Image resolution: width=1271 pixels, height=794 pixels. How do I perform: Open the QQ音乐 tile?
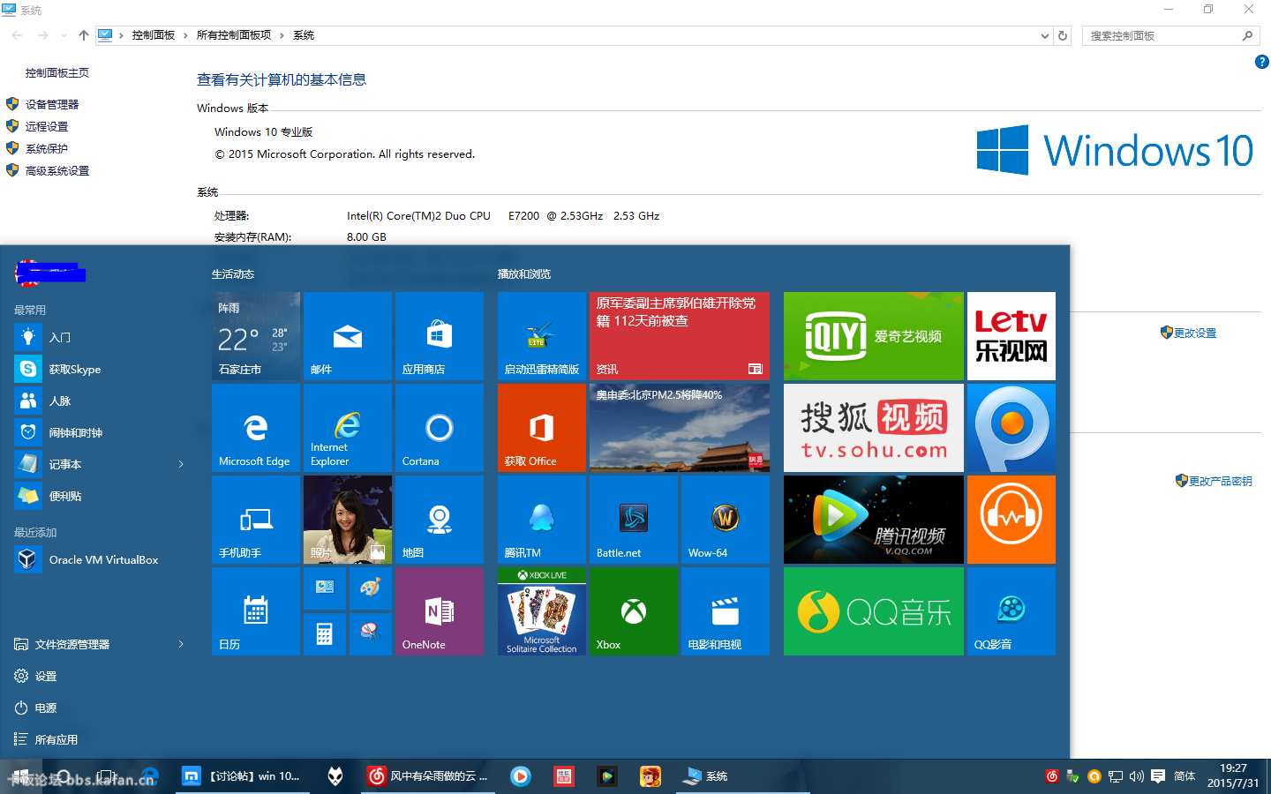(x=874, y=611)
